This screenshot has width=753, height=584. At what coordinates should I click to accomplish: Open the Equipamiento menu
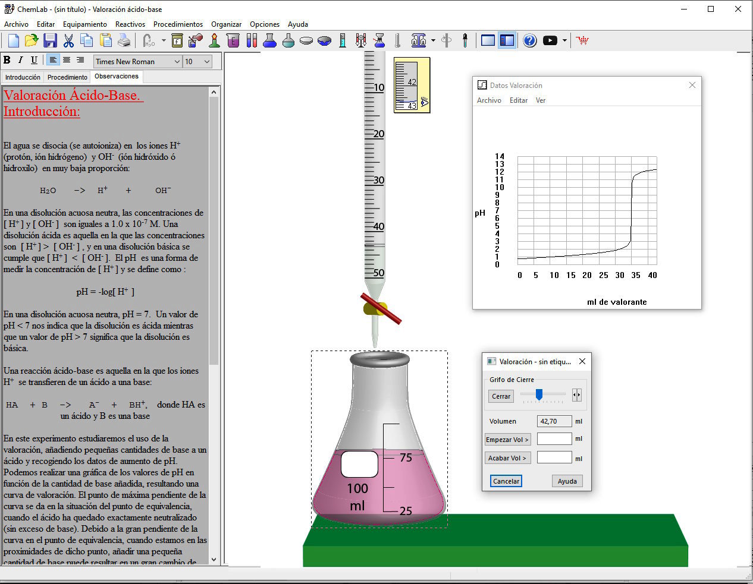(85, 24)
